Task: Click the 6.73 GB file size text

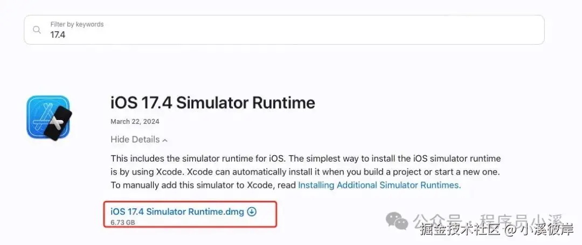Action: pyautogui.click(x=122, y=221)
